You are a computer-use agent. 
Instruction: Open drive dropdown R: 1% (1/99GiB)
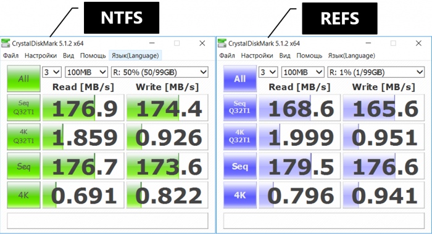(x=376, y=72)
